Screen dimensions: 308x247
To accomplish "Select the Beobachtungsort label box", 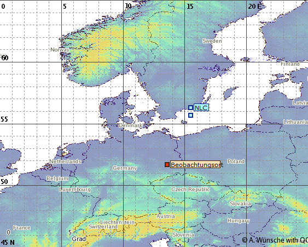I will (195, 165).
